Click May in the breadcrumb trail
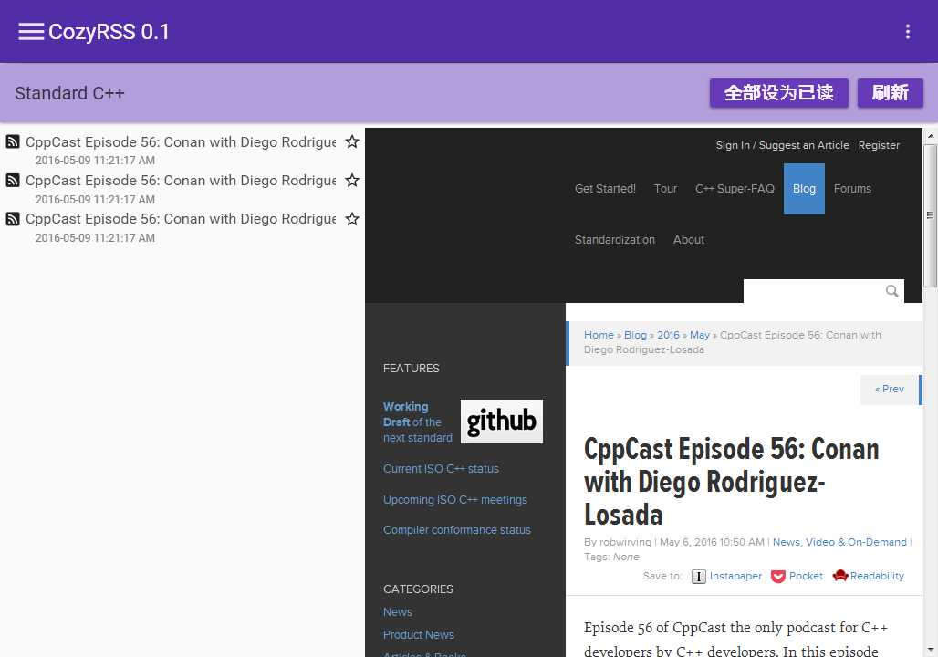The height and width of the screenshot is (657, 938). 699,335
